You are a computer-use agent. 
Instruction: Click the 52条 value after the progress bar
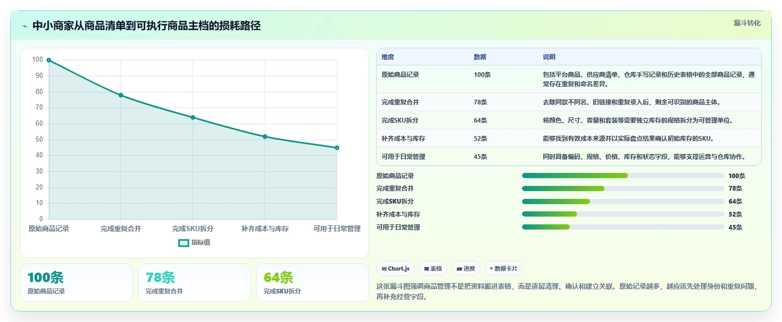pyautogui.click(x=735, y=214)
